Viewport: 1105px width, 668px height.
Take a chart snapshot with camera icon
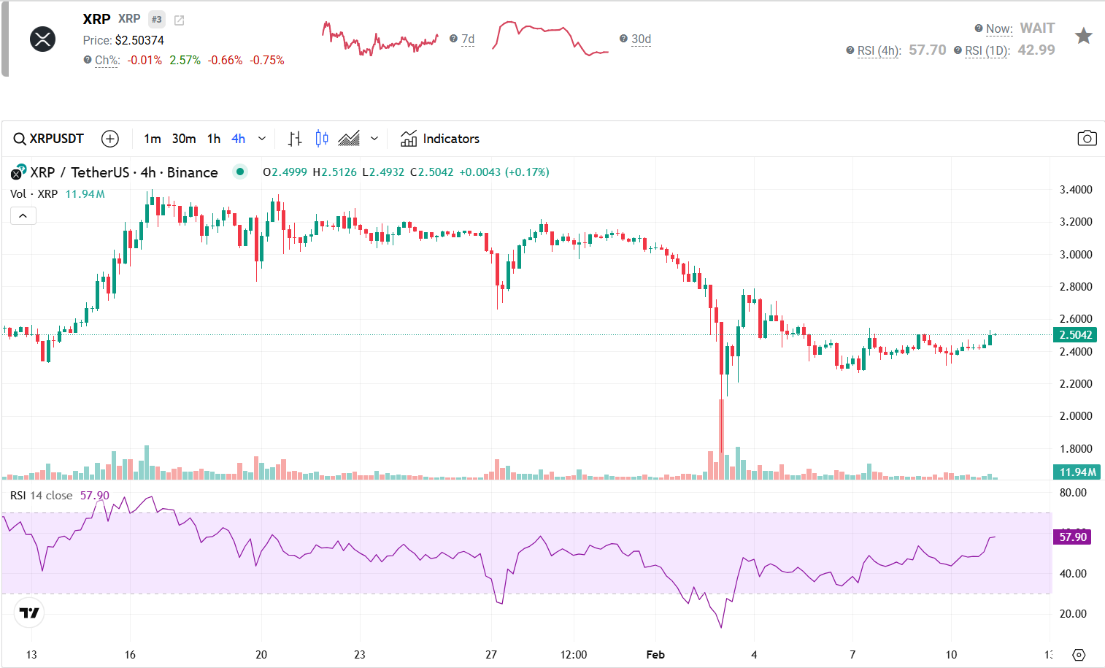(x=1087, y=139)
